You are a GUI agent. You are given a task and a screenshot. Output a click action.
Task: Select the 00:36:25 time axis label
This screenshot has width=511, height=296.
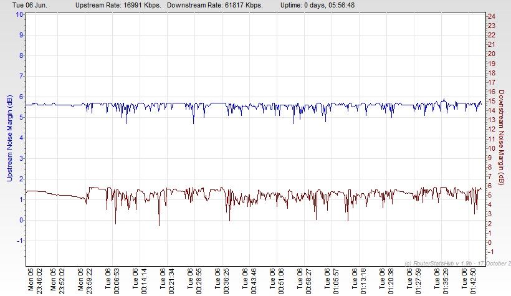pyautogui.click(x=226, y=280)
